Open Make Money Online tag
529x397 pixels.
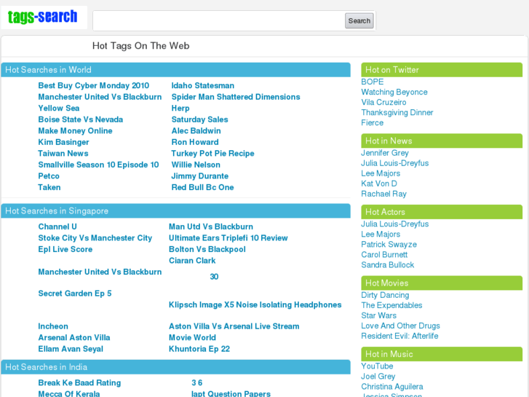tap(75, 131)
